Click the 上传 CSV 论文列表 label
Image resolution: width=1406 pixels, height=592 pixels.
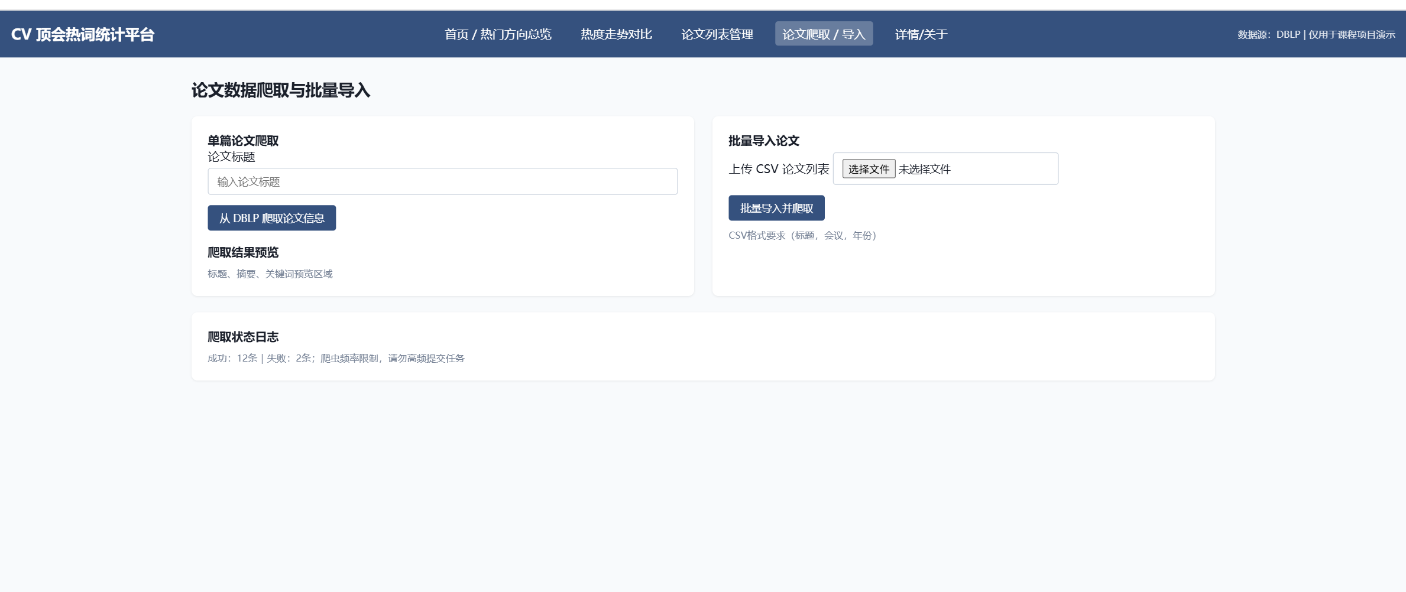click(779, 169)
